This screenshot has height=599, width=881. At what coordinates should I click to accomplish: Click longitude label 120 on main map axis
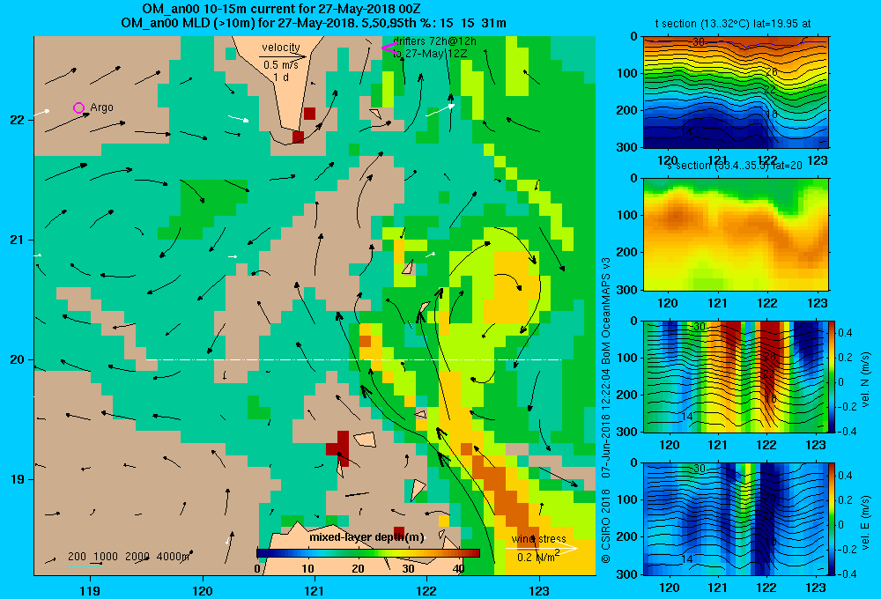(x=203, y=590)
